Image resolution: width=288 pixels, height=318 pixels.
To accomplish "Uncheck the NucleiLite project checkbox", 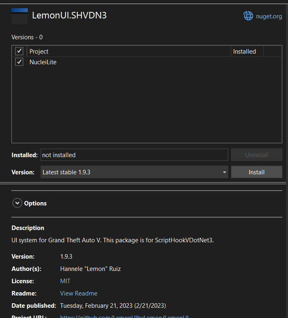I will point(19,62).
